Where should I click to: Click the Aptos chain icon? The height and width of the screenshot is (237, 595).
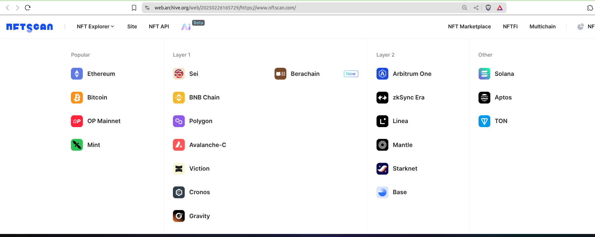pos(484,97)
